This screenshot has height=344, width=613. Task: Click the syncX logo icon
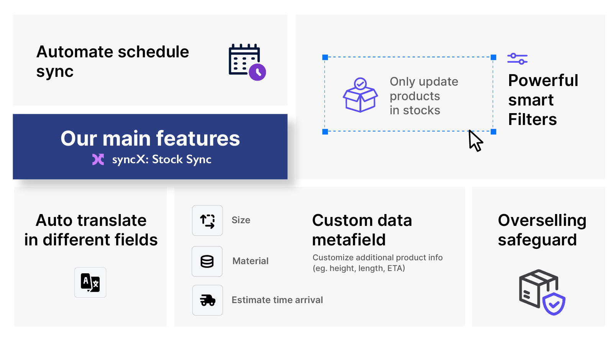(98, 159)
